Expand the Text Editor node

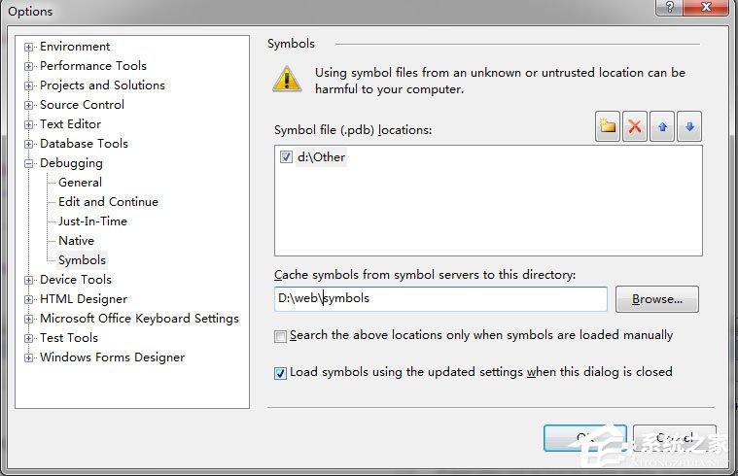(29, 124)
